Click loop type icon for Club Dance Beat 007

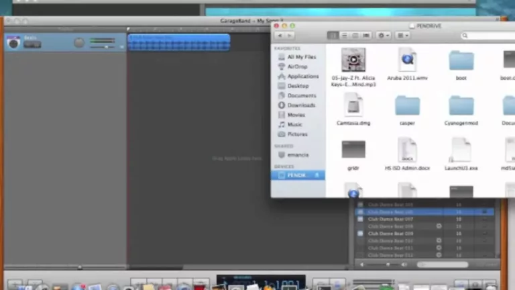(360, 220)
